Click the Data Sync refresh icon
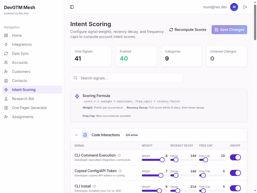 click(6, 54)
